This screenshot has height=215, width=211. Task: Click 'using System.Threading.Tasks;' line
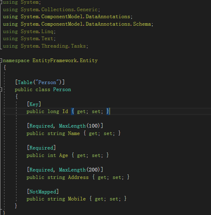(46, 46)
